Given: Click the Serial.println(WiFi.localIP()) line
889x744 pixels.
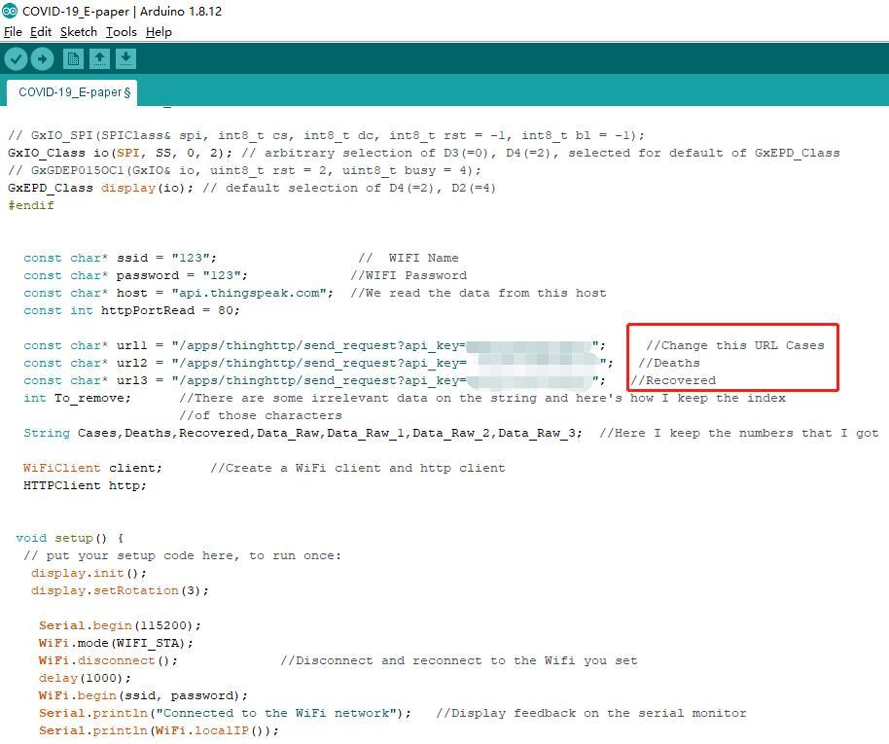Looking at the screenshot, I should click(x=159, y=731).
